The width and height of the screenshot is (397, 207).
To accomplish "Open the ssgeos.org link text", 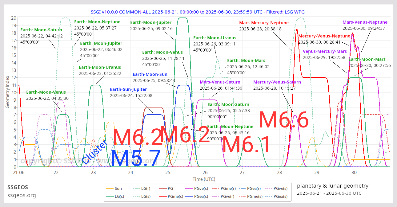I will pyautogui.click(x=22, y=195).
